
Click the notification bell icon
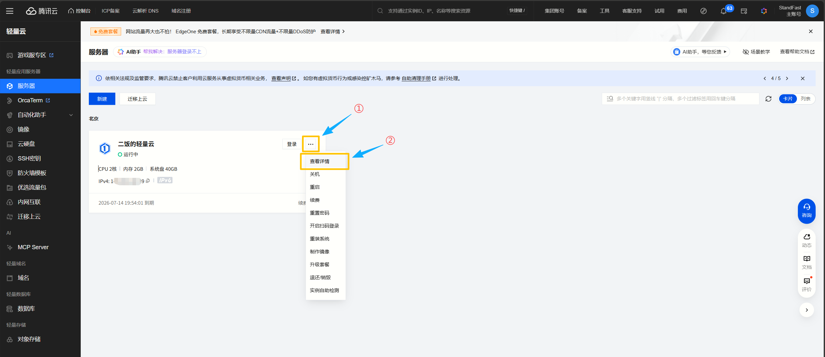pyautogui.click(x=723, y=11)
